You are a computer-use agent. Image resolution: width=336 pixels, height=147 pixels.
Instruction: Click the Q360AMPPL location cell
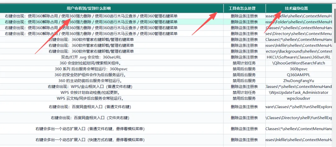tap(298, 75)
